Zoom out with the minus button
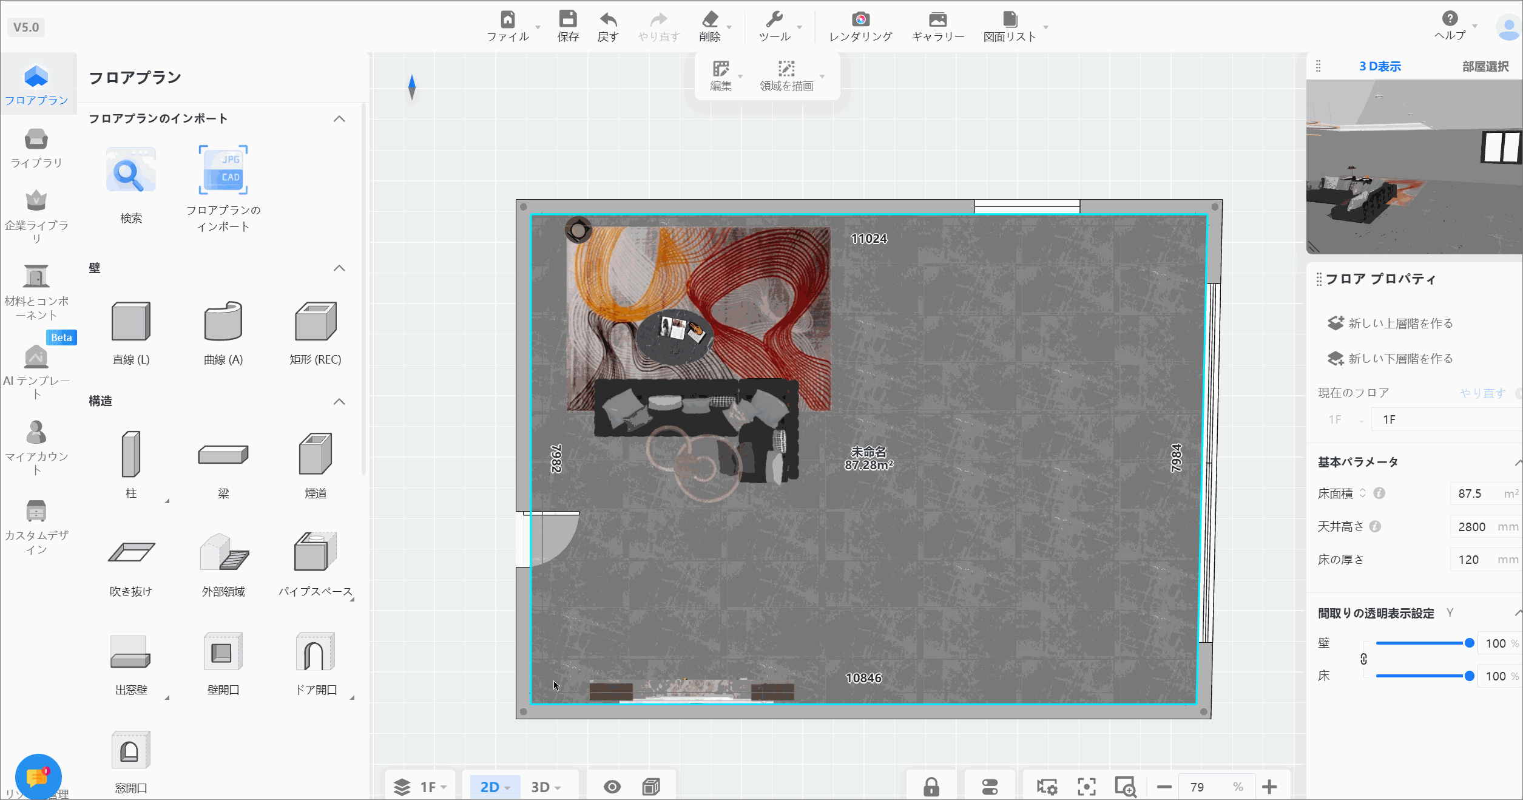Viewport: 1523px width, 800px height. coord(1164,787)
